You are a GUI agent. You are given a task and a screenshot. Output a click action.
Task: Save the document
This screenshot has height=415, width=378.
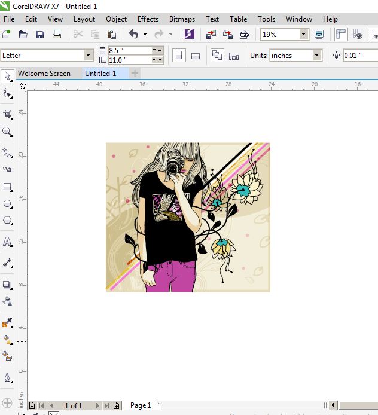pyautogui.click(x=40, y=35)
